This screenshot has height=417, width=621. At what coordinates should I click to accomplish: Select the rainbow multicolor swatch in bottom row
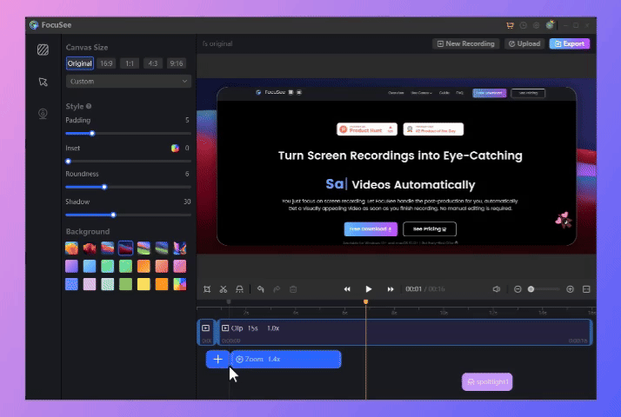click(x=180, y=284)
